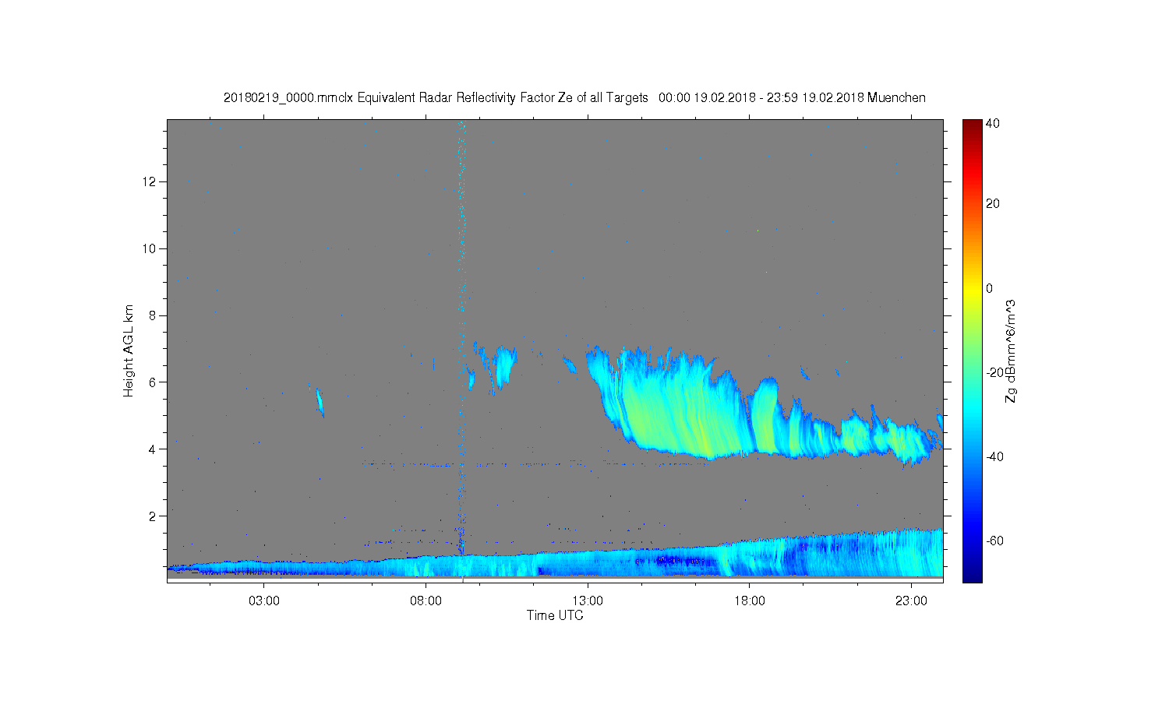The height and width of the screenshot is (701, 1169).
Task: Click the height tick label "12"
Action: click(150, 181)
